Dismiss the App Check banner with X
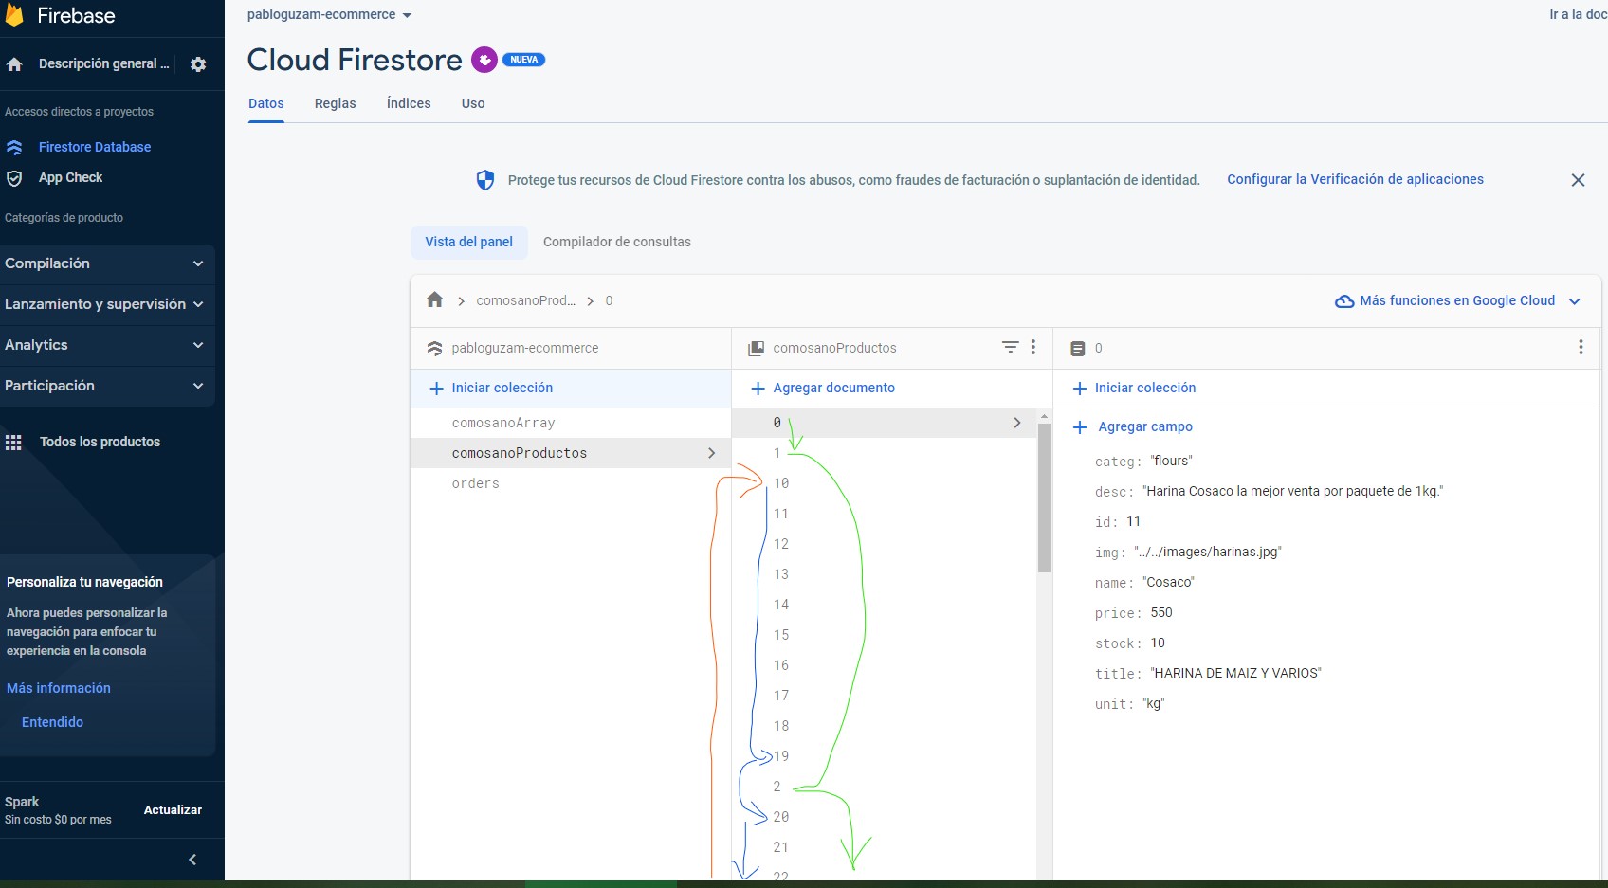Viewport: 1608px width, 888px height. pyautogui.click(x=1578, y=180)
